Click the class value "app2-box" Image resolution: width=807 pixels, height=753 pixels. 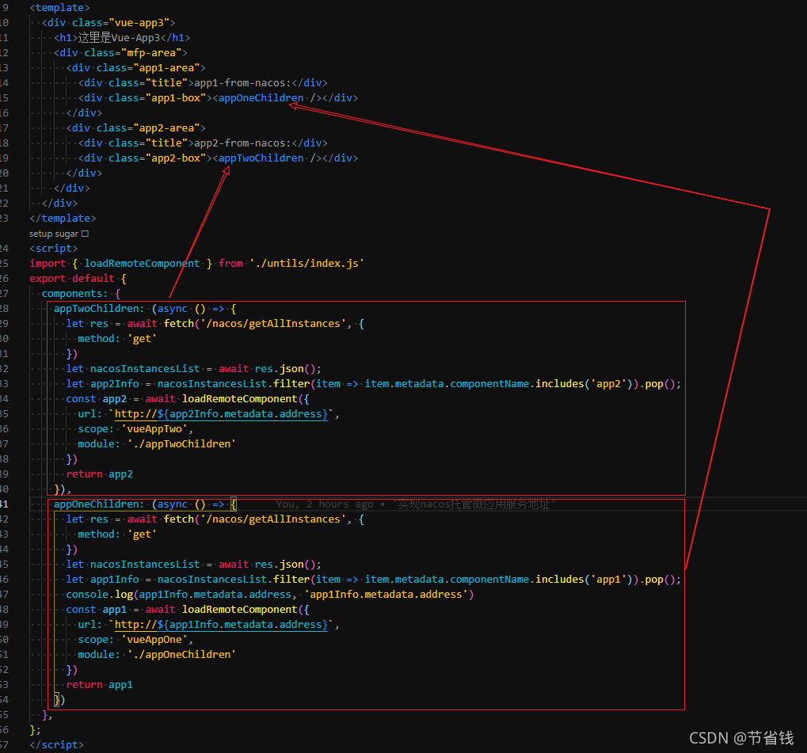coord(176,158)
